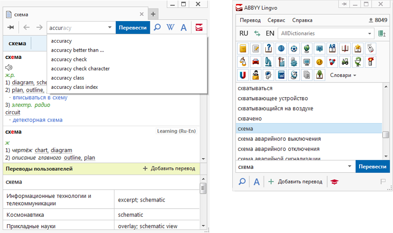Choose 'accuracy check character' suggestion

click(127, 69)
